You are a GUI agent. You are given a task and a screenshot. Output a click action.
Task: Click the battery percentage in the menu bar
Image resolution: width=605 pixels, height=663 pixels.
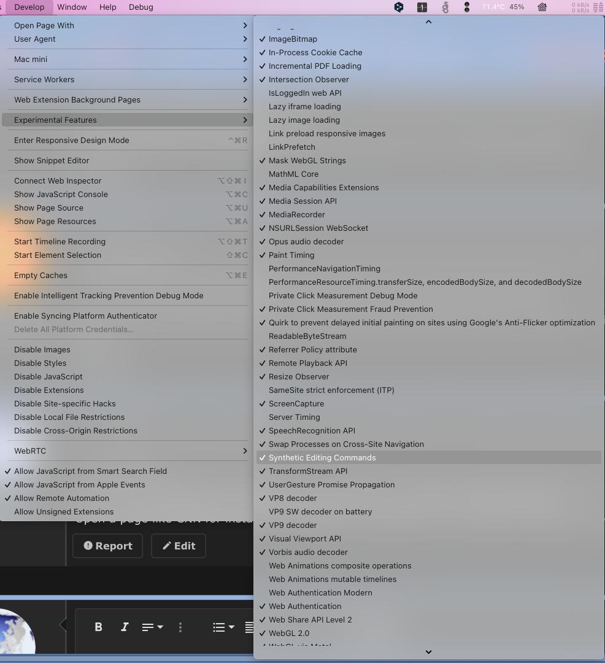518,7
